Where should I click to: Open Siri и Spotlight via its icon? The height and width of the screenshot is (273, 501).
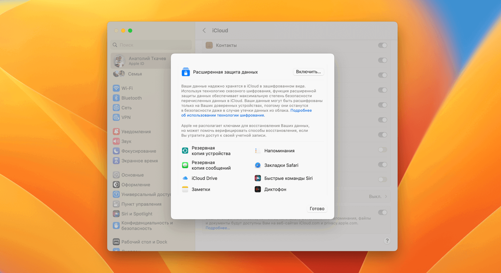tap(116, 214)
